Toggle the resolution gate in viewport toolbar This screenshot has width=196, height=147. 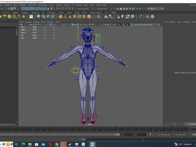pos(56,24)
